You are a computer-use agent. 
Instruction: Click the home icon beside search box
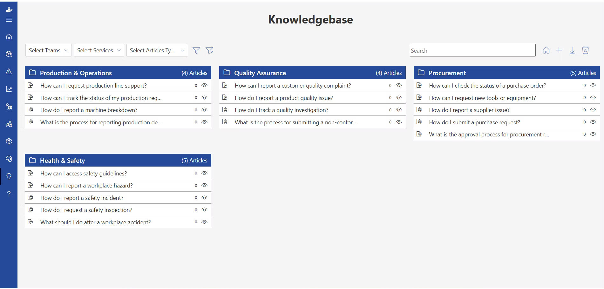(546, 50)
